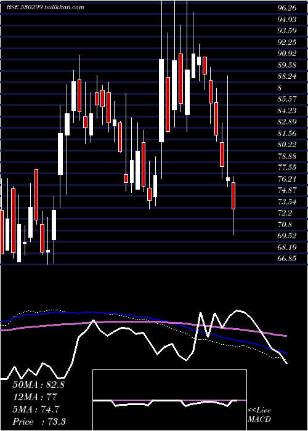Click the 81.56 price axis label

(287, 134)
